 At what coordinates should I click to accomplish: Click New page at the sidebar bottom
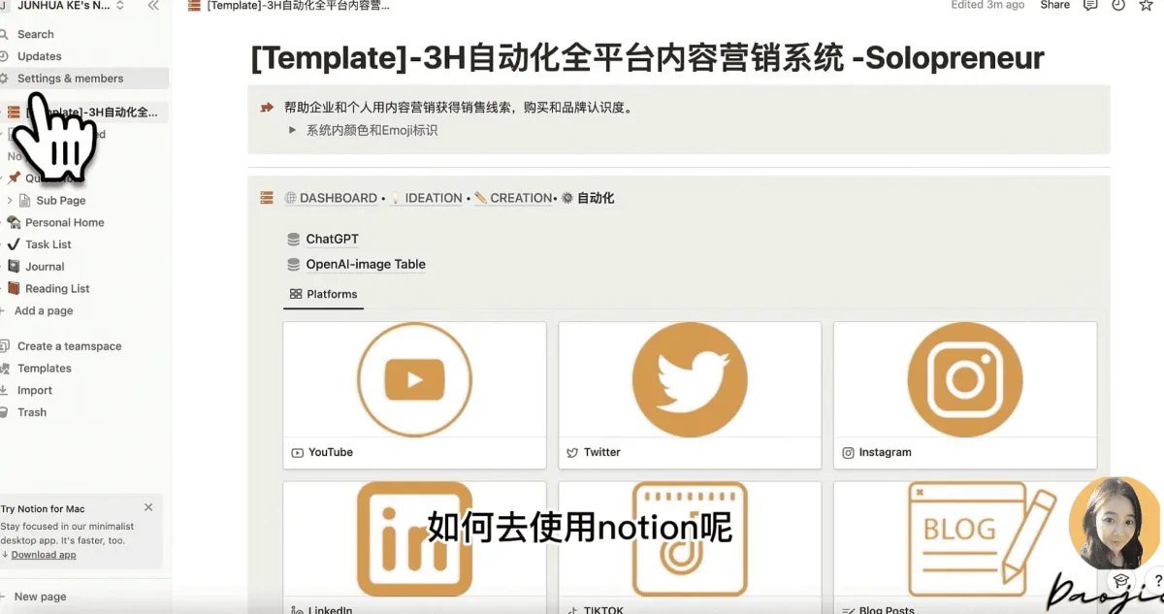tap(41, 597)
